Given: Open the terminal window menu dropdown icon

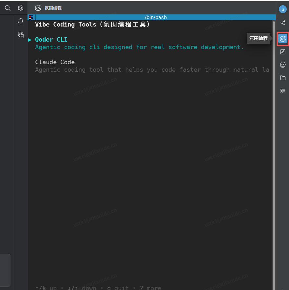Looking at the screenshot, I should point(31,17).
